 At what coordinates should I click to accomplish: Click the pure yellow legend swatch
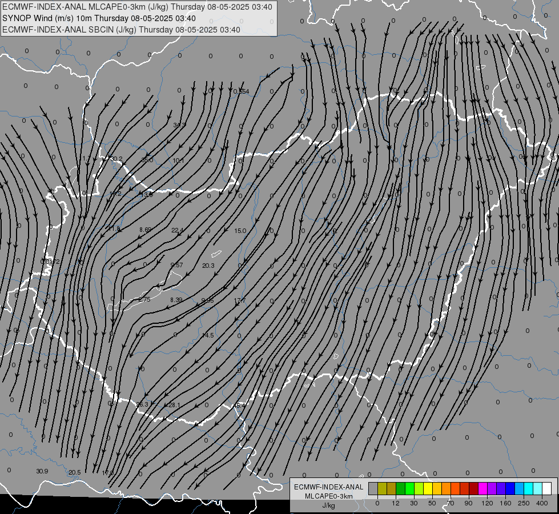click(x=428, y=488)
